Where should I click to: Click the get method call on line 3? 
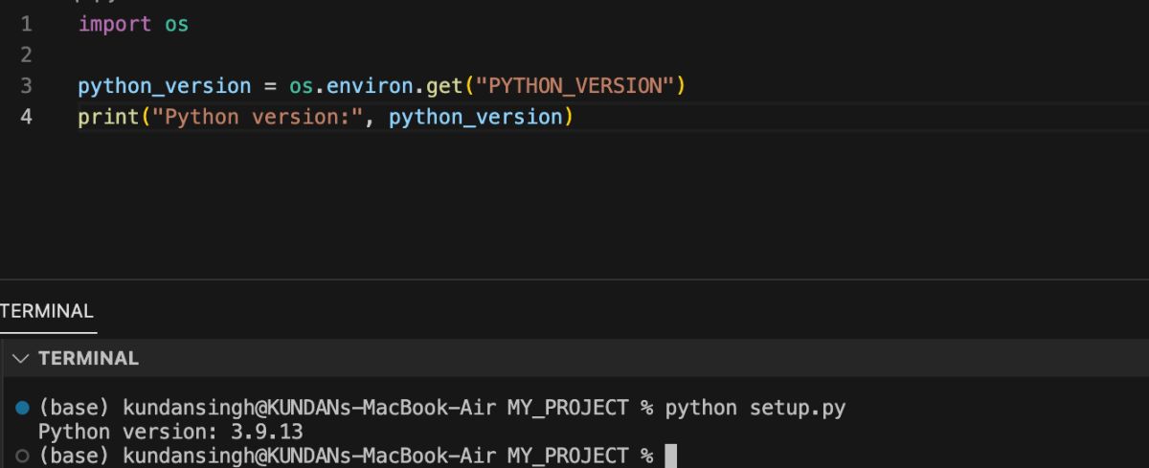444,86
